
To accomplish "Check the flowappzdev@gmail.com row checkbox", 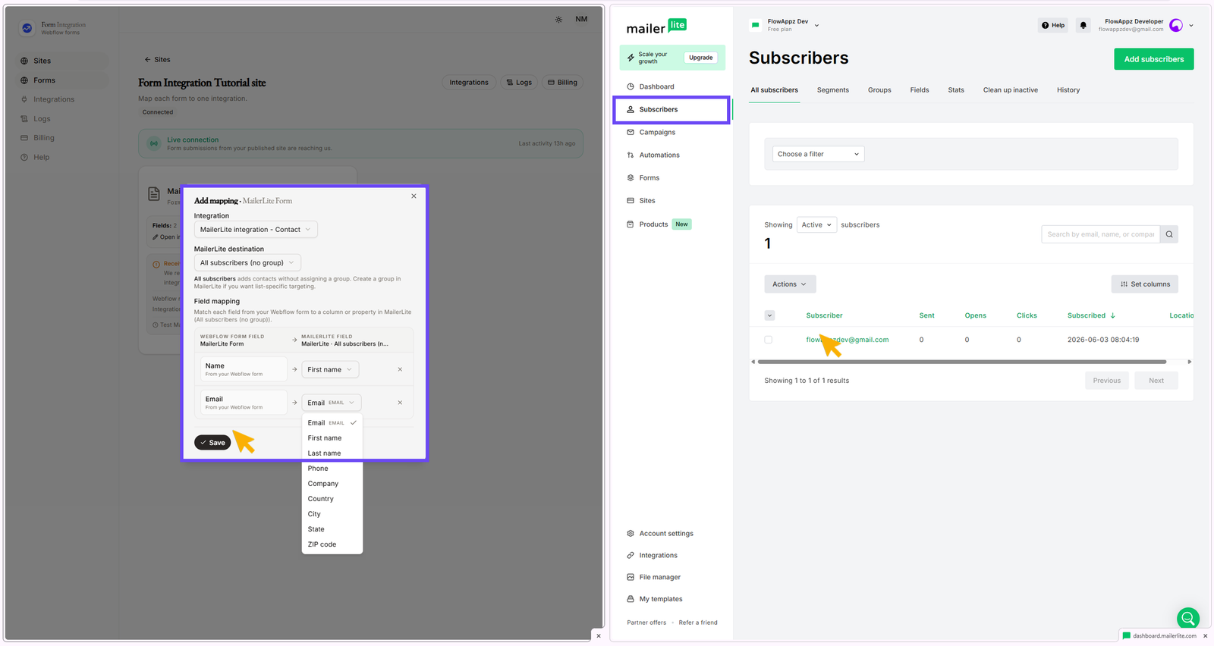I will click(768, 340).
